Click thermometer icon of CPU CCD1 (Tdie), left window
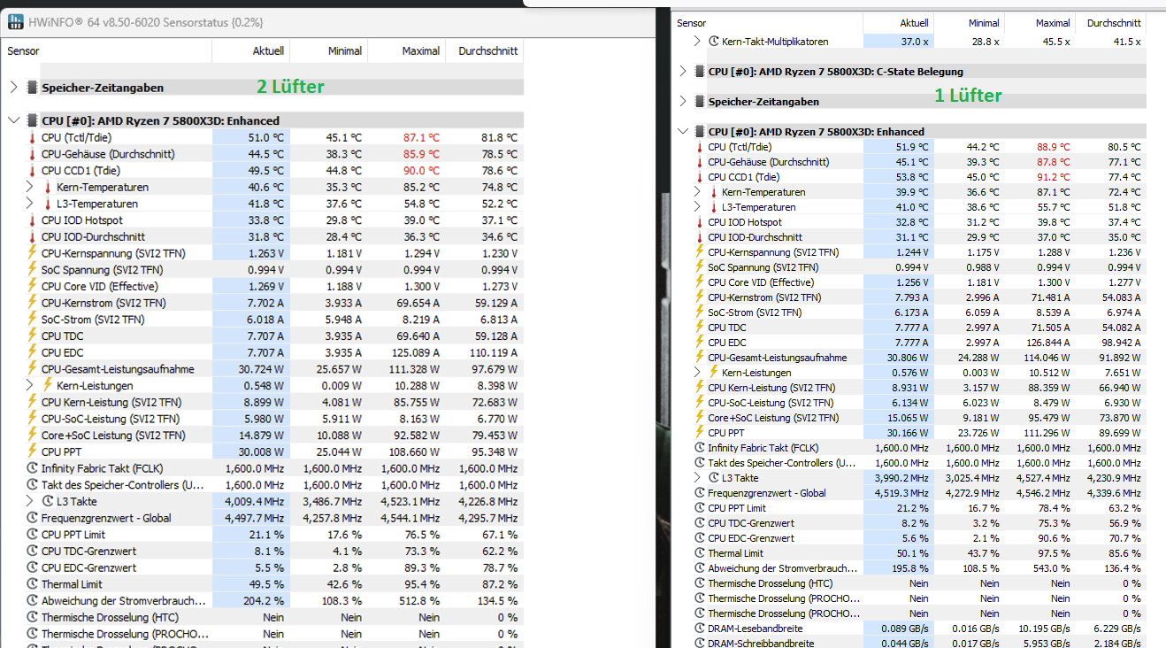 pos(32,170)
